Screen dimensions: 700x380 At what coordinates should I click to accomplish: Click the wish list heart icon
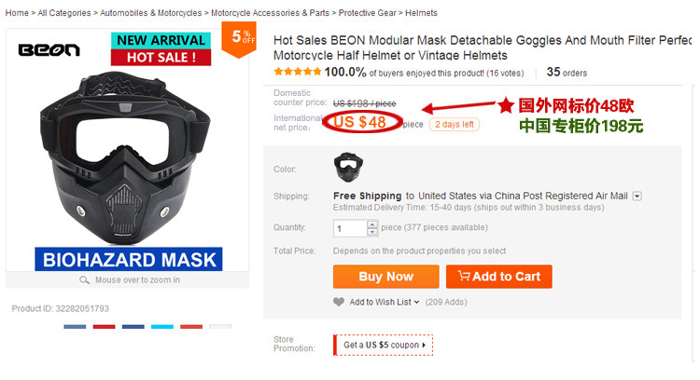(339, 302)
